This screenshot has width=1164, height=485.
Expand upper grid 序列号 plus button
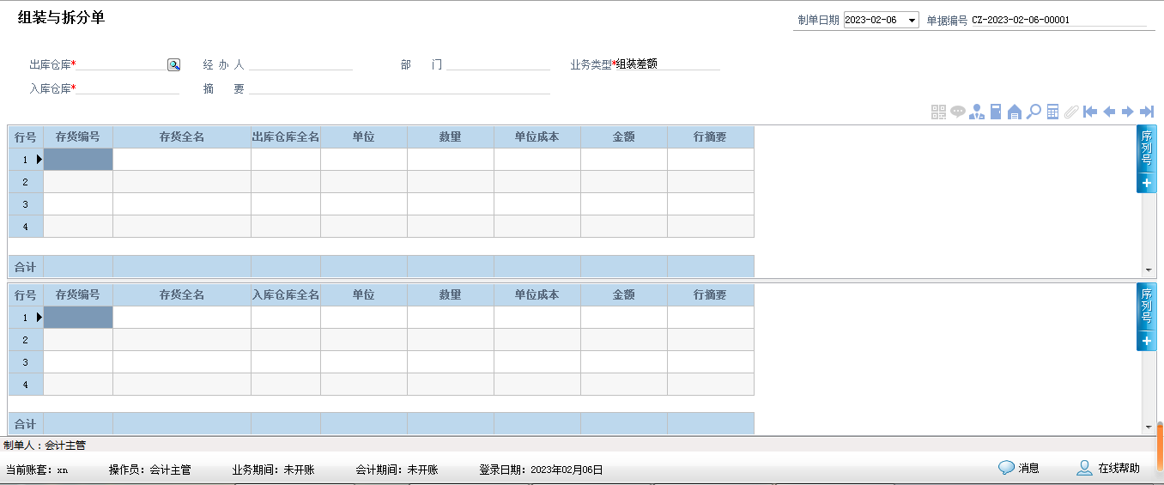click(x=1146, y=183)
